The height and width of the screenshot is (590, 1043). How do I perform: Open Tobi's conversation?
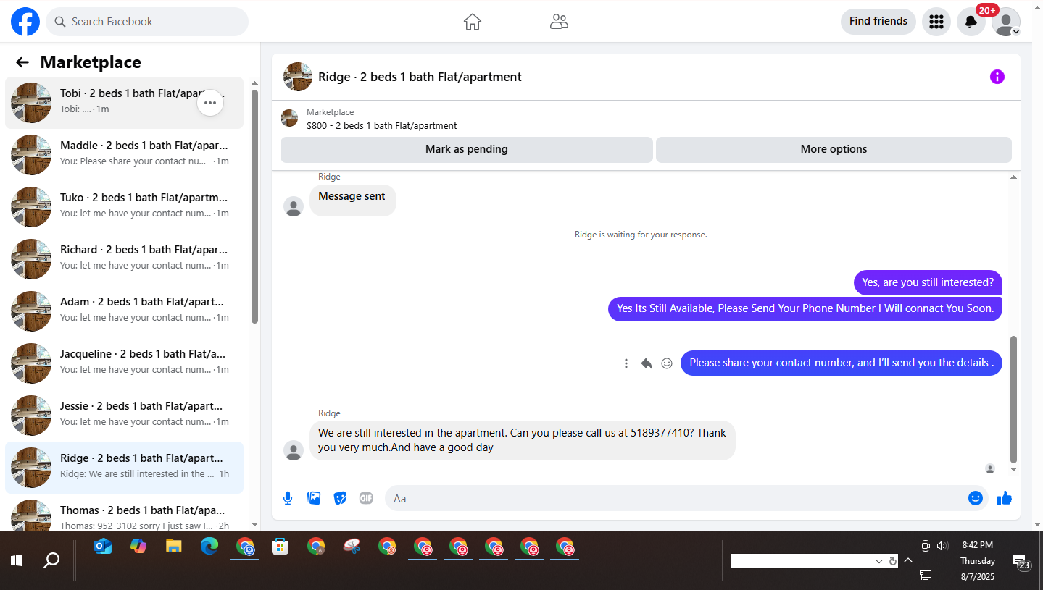coord(124,103)
